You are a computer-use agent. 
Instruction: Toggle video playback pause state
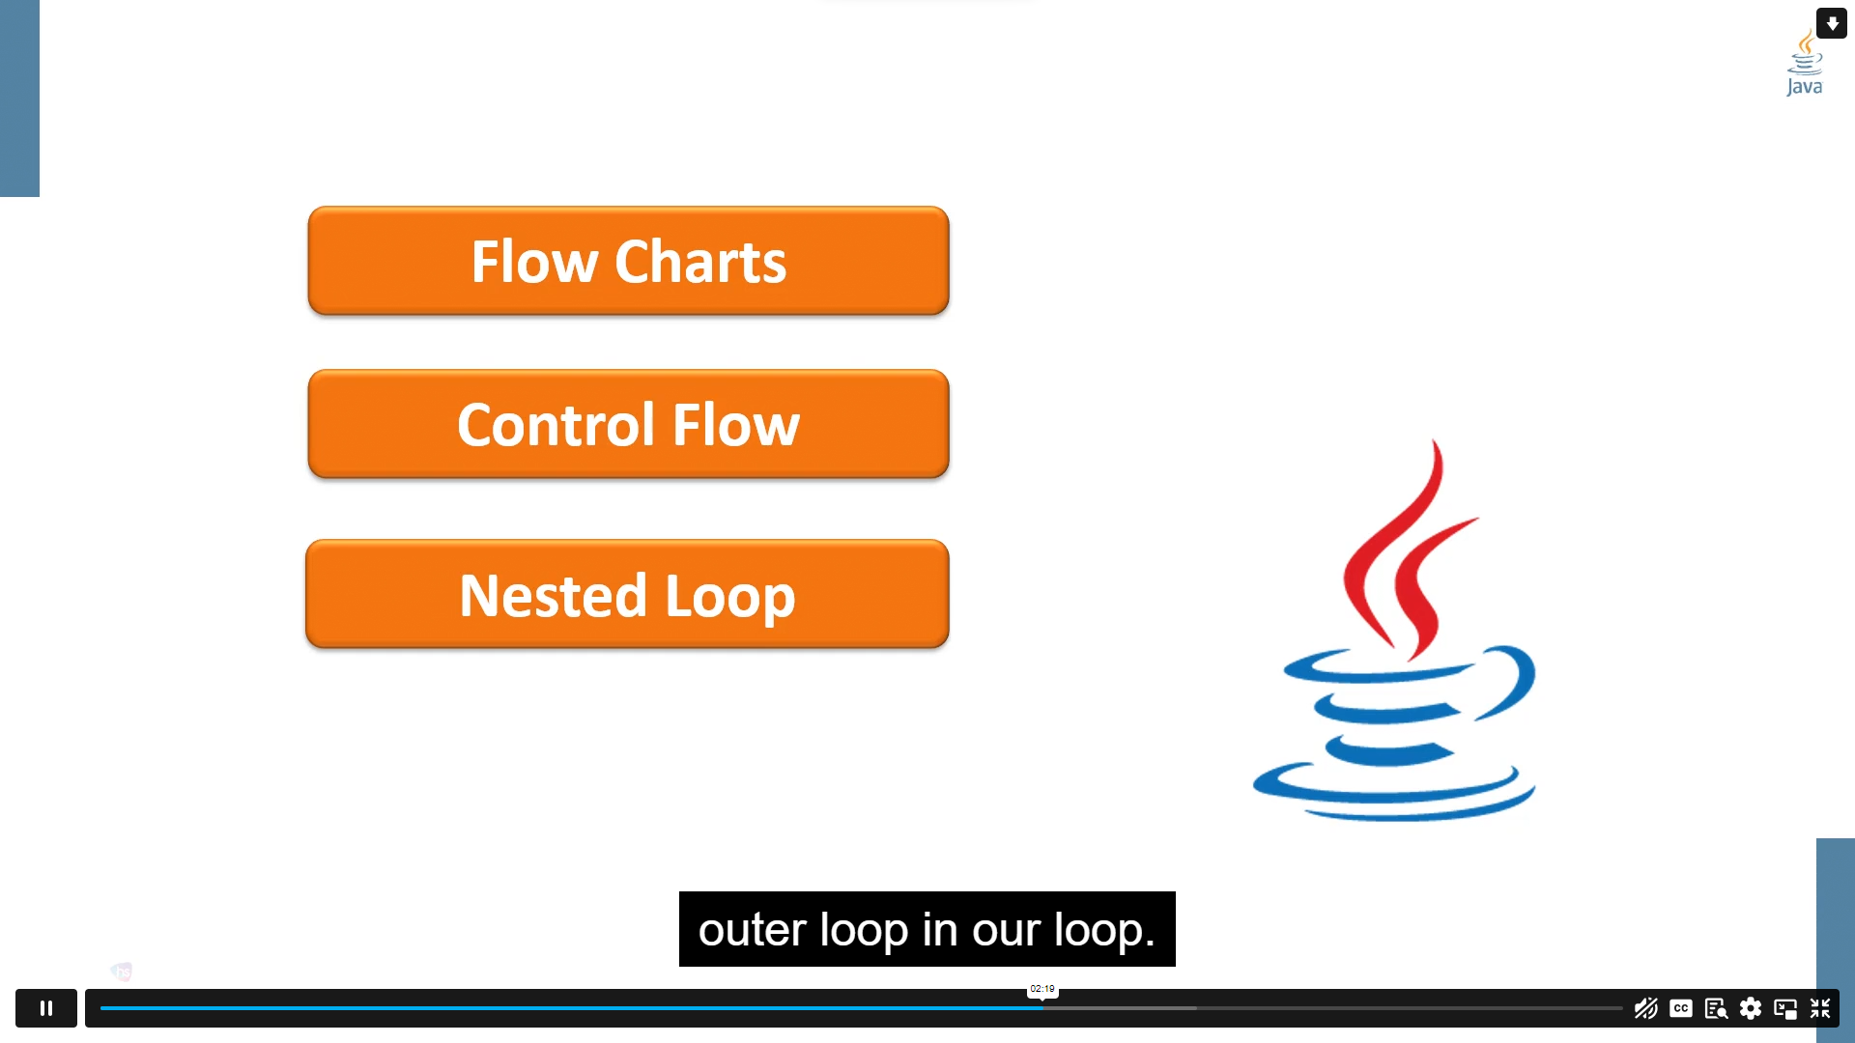[x=45, y=1007]
